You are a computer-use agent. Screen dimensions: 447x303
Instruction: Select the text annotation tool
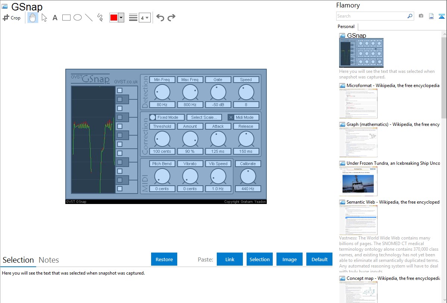pos(55,18)
